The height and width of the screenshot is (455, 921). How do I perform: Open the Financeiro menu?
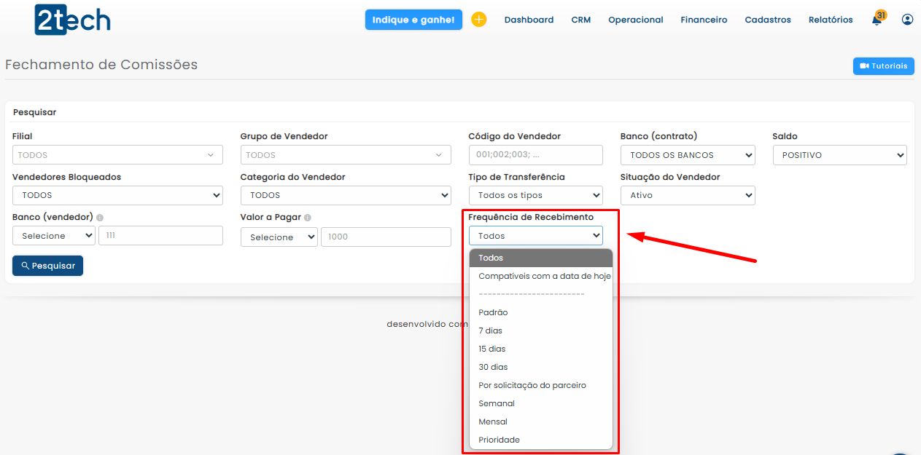tap(704, 20)
